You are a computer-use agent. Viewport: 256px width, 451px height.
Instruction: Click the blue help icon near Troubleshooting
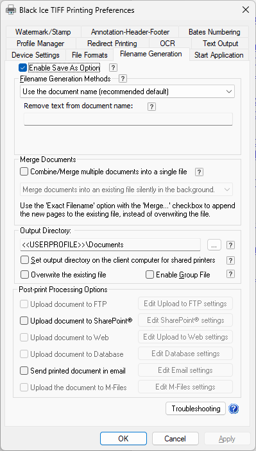coord(234,409)
